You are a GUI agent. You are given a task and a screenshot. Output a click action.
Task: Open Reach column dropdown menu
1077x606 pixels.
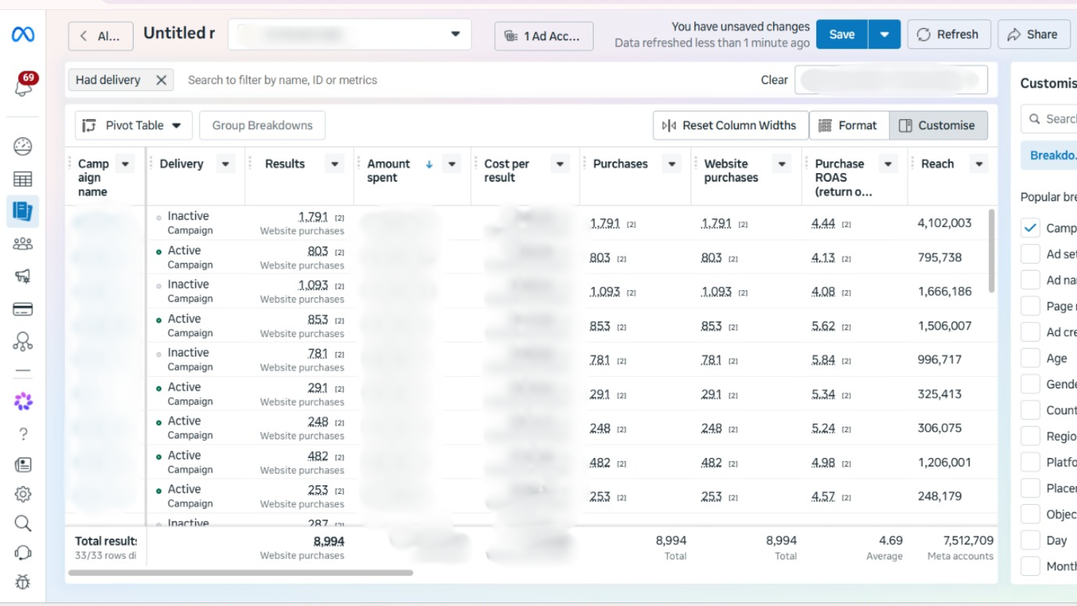(979, 164)
